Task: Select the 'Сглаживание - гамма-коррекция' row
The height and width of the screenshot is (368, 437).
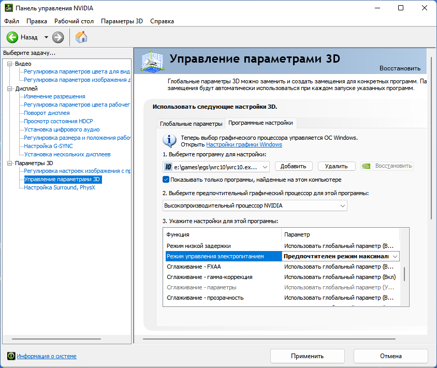Action: [x=282, y=277]
